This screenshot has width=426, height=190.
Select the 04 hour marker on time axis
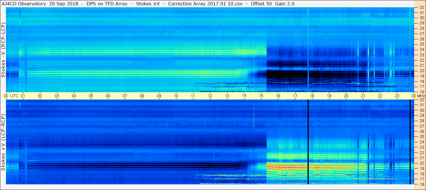[74, 96]
